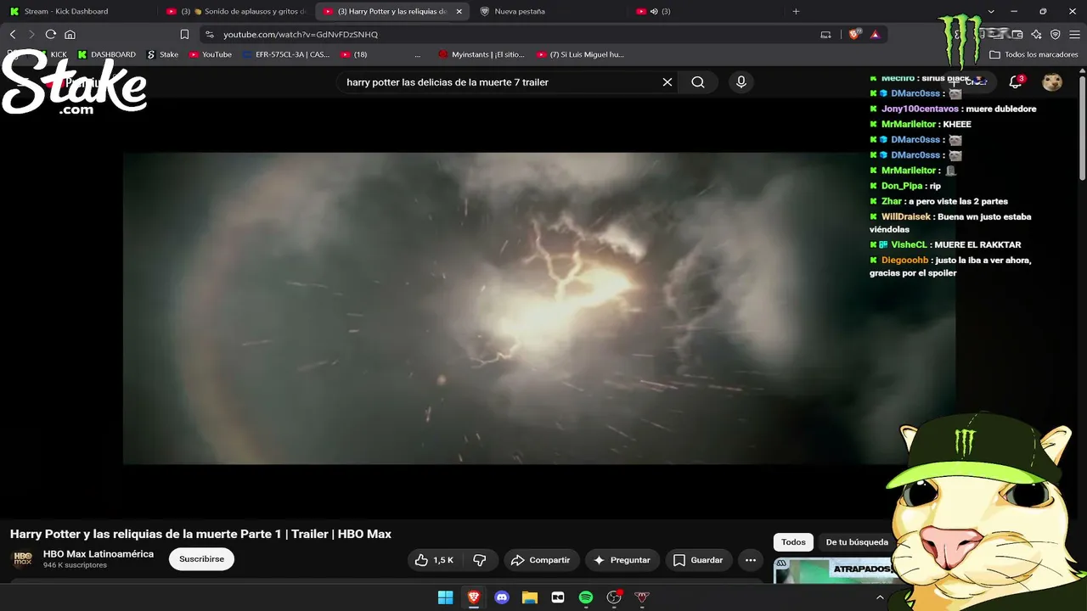
Task: Click username Zhar in chat
Action: point(892,201)
